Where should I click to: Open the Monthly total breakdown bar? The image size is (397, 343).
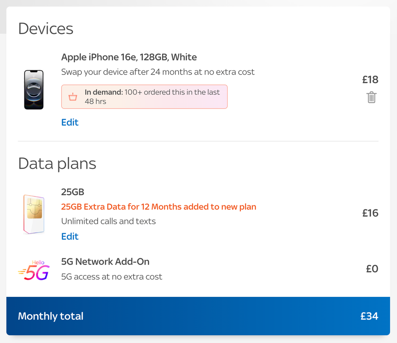click(x=198, y=316)
